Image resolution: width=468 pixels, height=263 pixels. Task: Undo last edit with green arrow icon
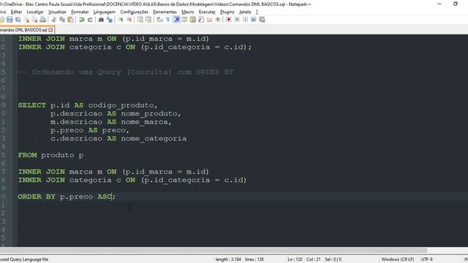click(81, 20)
